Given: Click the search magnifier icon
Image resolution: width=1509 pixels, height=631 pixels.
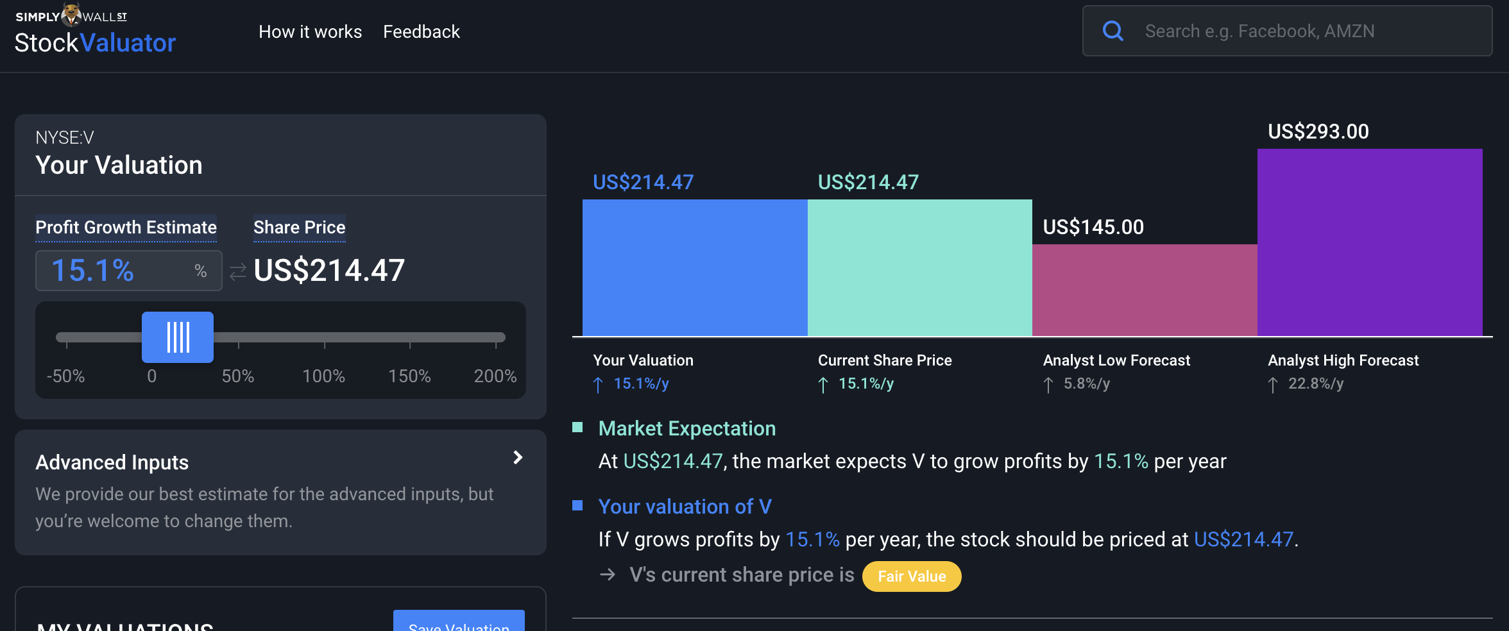Looking at the screenshot, I should 1113,31.
